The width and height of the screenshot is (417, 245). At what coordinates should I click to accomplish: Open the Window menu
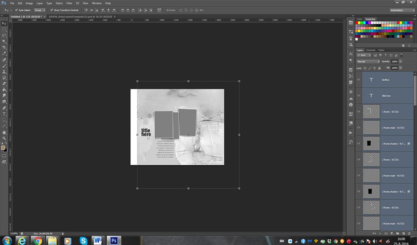pyautogui.click(x=97, y=3)
